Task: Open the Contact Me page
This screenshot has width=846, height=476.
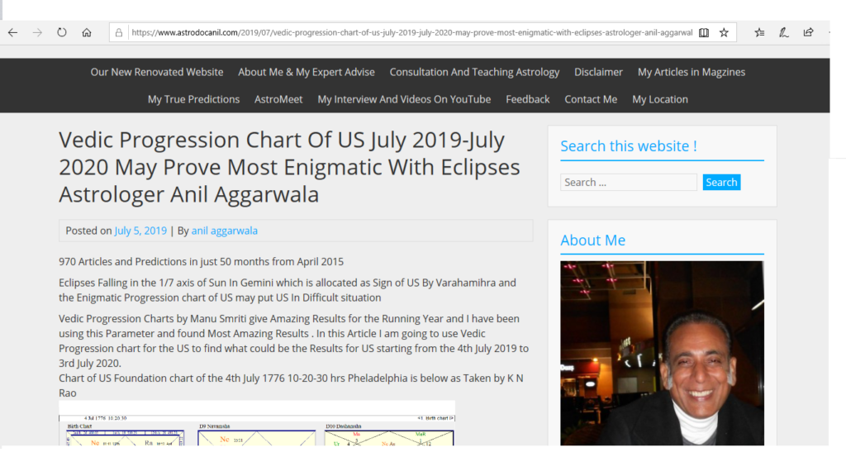Action: coord(591,99)
